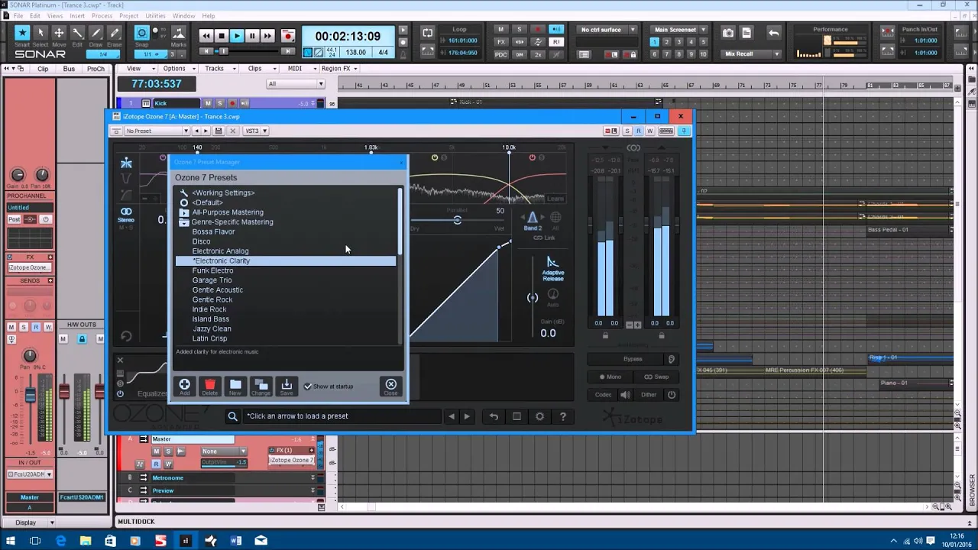This screenshot has width=978, height=550.
Task: Load next preset with right arrow
Action: [x=467, y=416]
